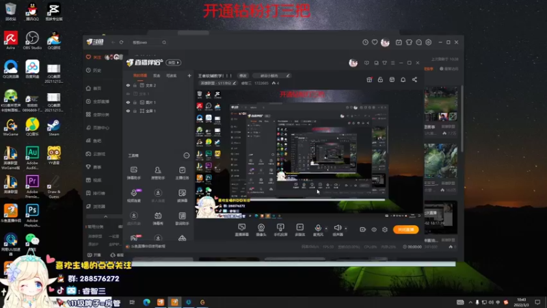The image size is (547, 308).
Task: Click 修改 button beside stream title
Action: [243, 75]
